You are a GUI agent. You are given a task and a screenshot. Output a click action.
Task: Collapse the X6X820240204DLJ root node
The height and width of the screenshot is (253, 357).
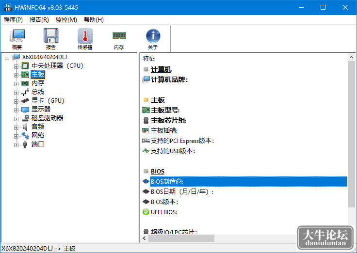7,58
